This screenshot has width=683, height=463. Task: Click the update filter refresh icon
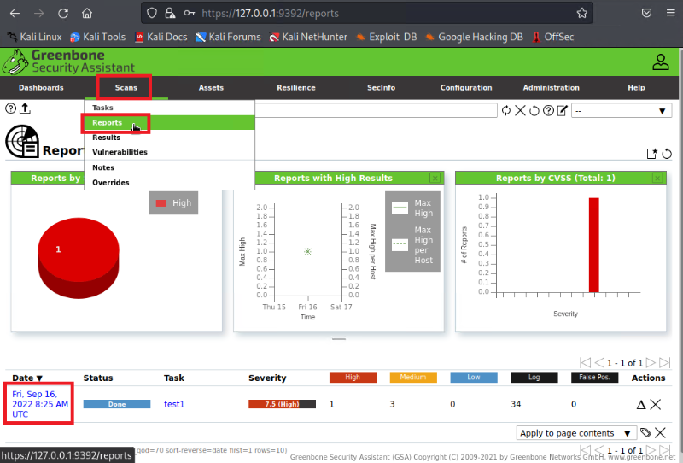pos(506,111)
